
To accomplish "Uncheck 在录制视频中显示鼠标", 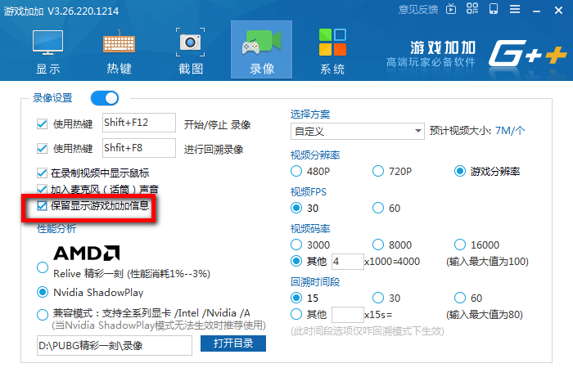I will [x=42, y=173].
